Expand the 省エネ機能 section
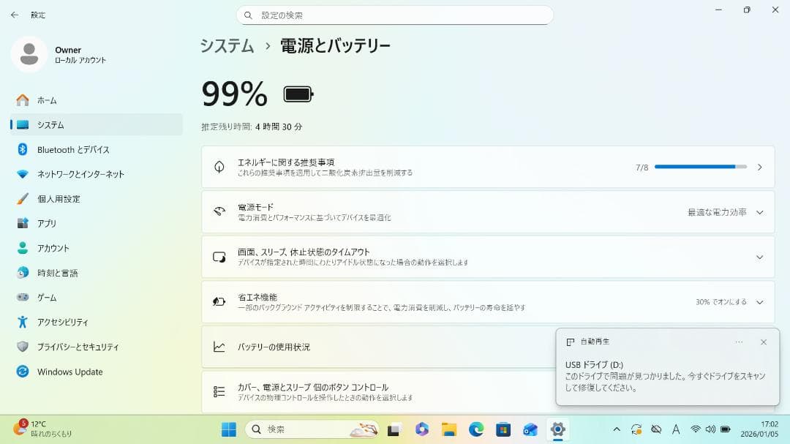 click(x=761, y=301)
